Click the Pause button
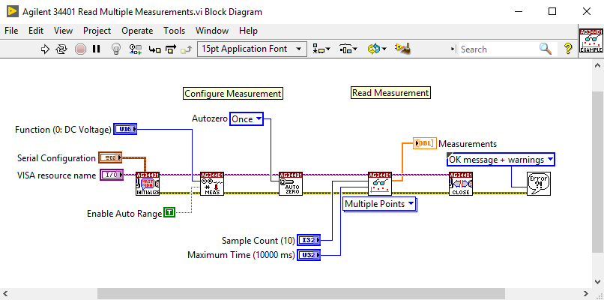Viewport: 604px width, 300px height. coord(97,49)
